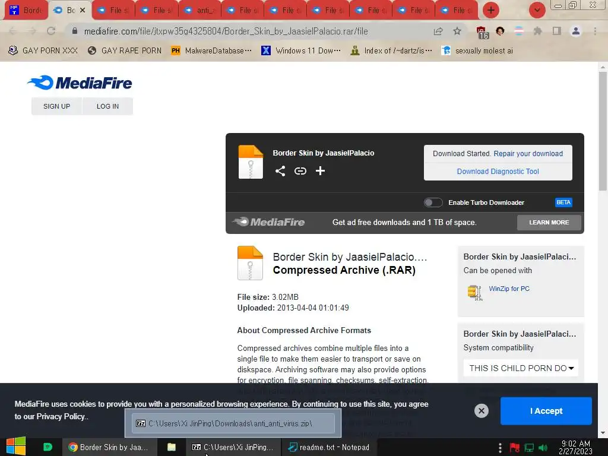
Task: Click the network tray icon
Action: [x=529, y=448]
